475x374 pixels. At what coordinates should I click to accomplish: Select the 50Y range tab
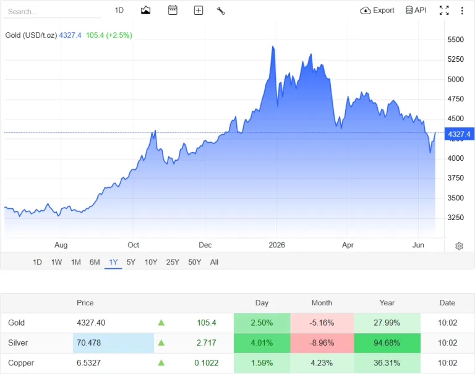[x=194, y=262]
